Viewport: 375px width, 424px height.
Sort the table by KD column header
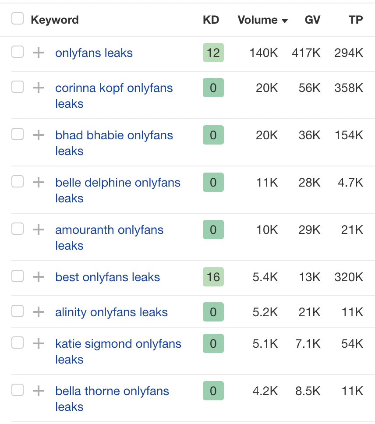(211, 20)
